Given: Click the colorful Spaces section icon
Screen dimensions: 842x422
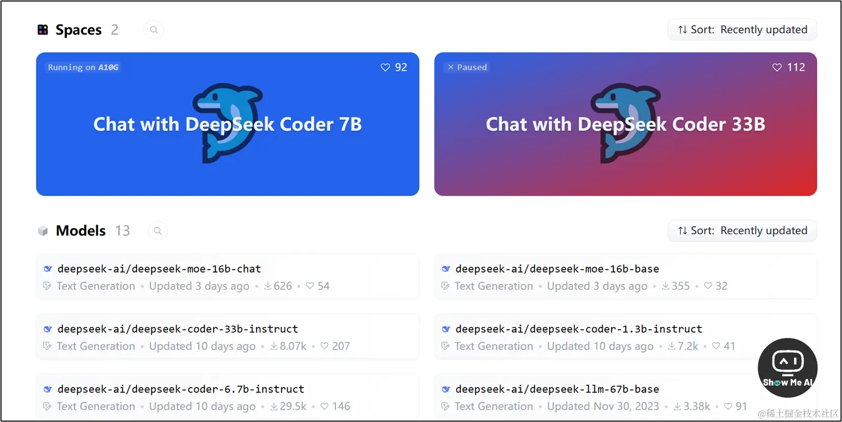Looking at the screenshot, I should click(43, 30).
